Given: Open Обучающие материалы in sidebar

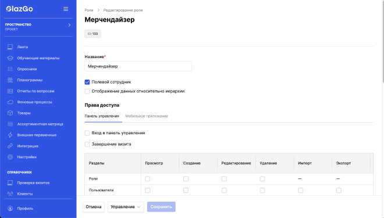Looking at the screenshot, I should (x=38, y=58).
